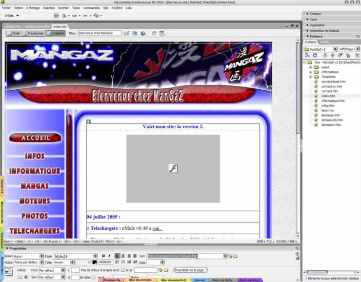Select the Fichiers tab in files panel
This screenshot has width=361, height=282.
[310, 42]
